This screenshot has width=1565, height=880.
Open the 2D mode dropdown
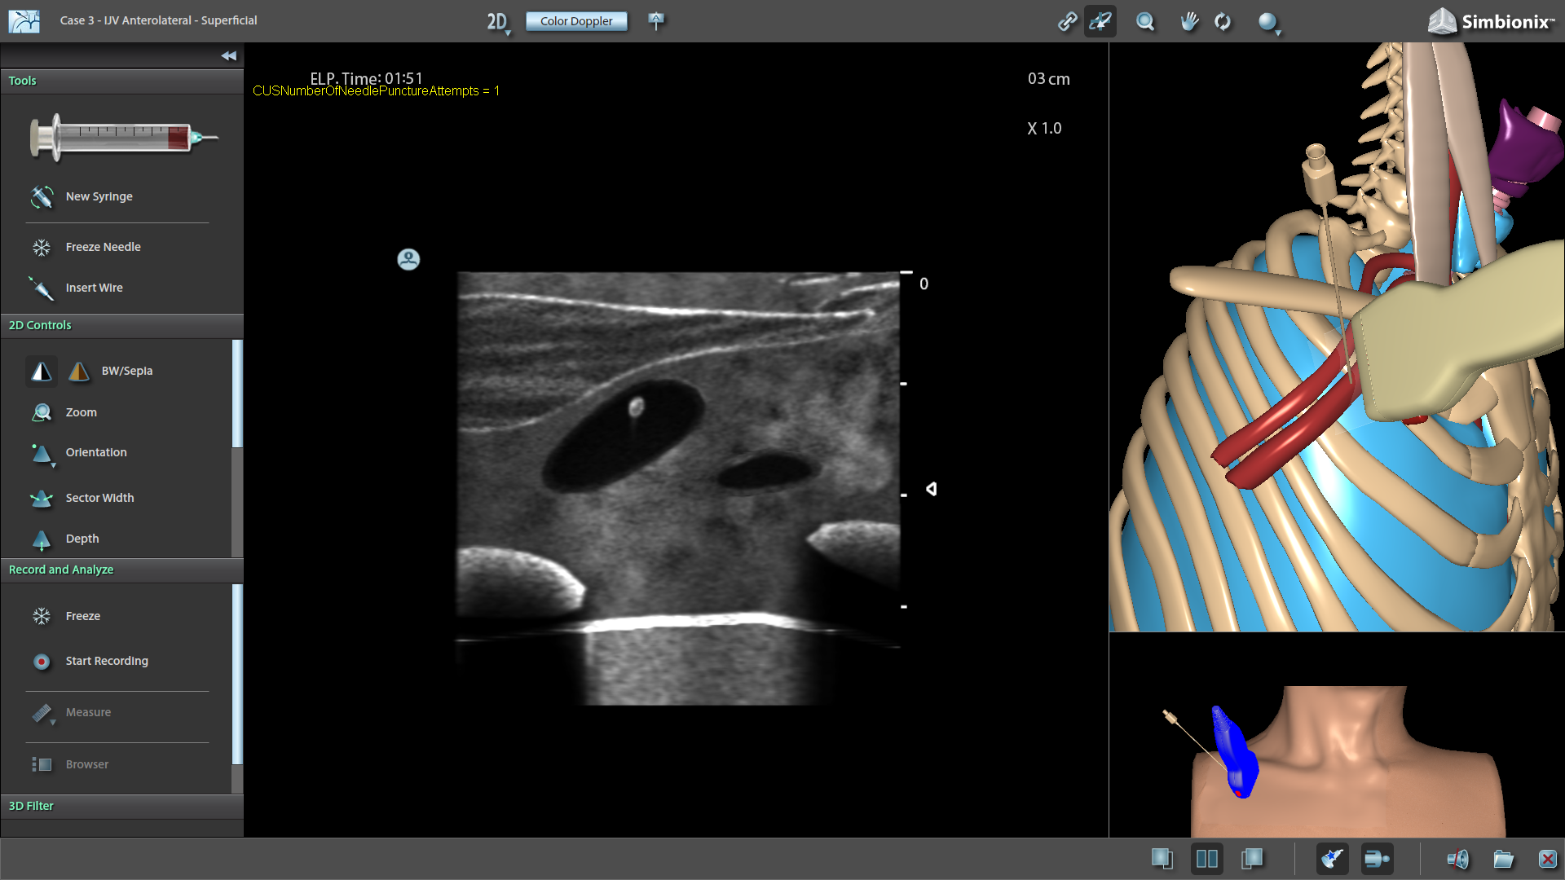click(x=499, y=22)
